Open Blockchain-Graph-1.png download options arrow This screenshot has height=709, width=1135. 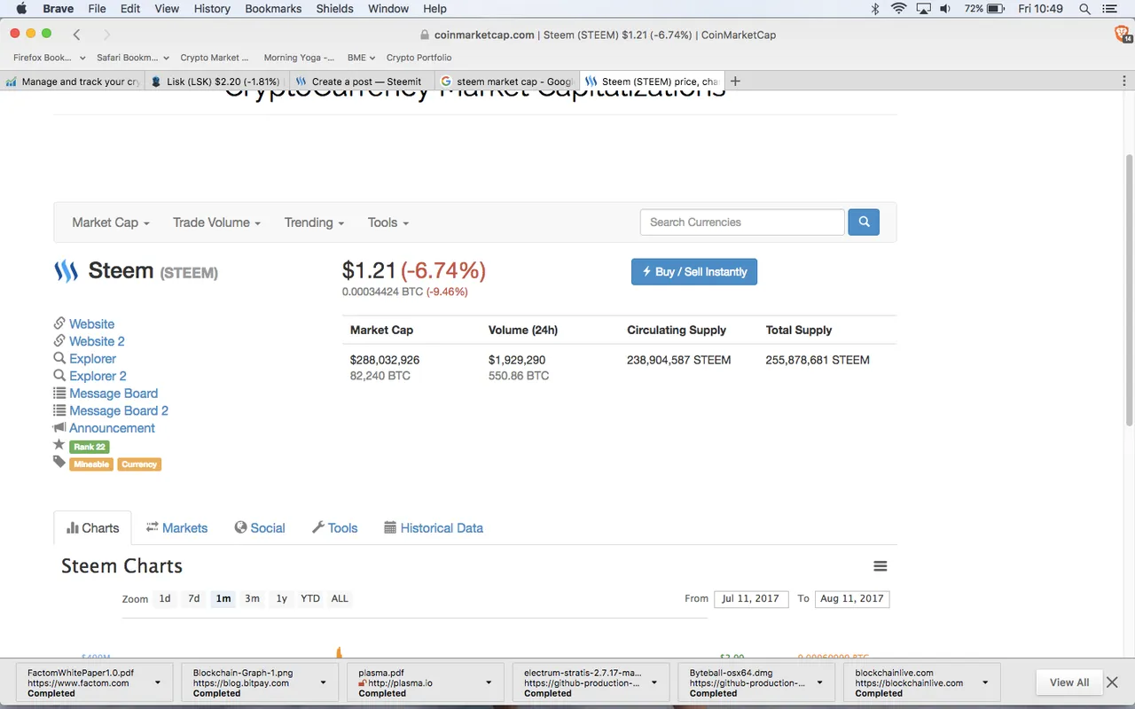pyautogui.click(x=323, y=682)
